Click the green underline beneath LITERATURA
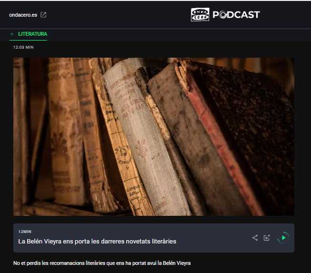The image size is (311, 273). tap(29, 40)
